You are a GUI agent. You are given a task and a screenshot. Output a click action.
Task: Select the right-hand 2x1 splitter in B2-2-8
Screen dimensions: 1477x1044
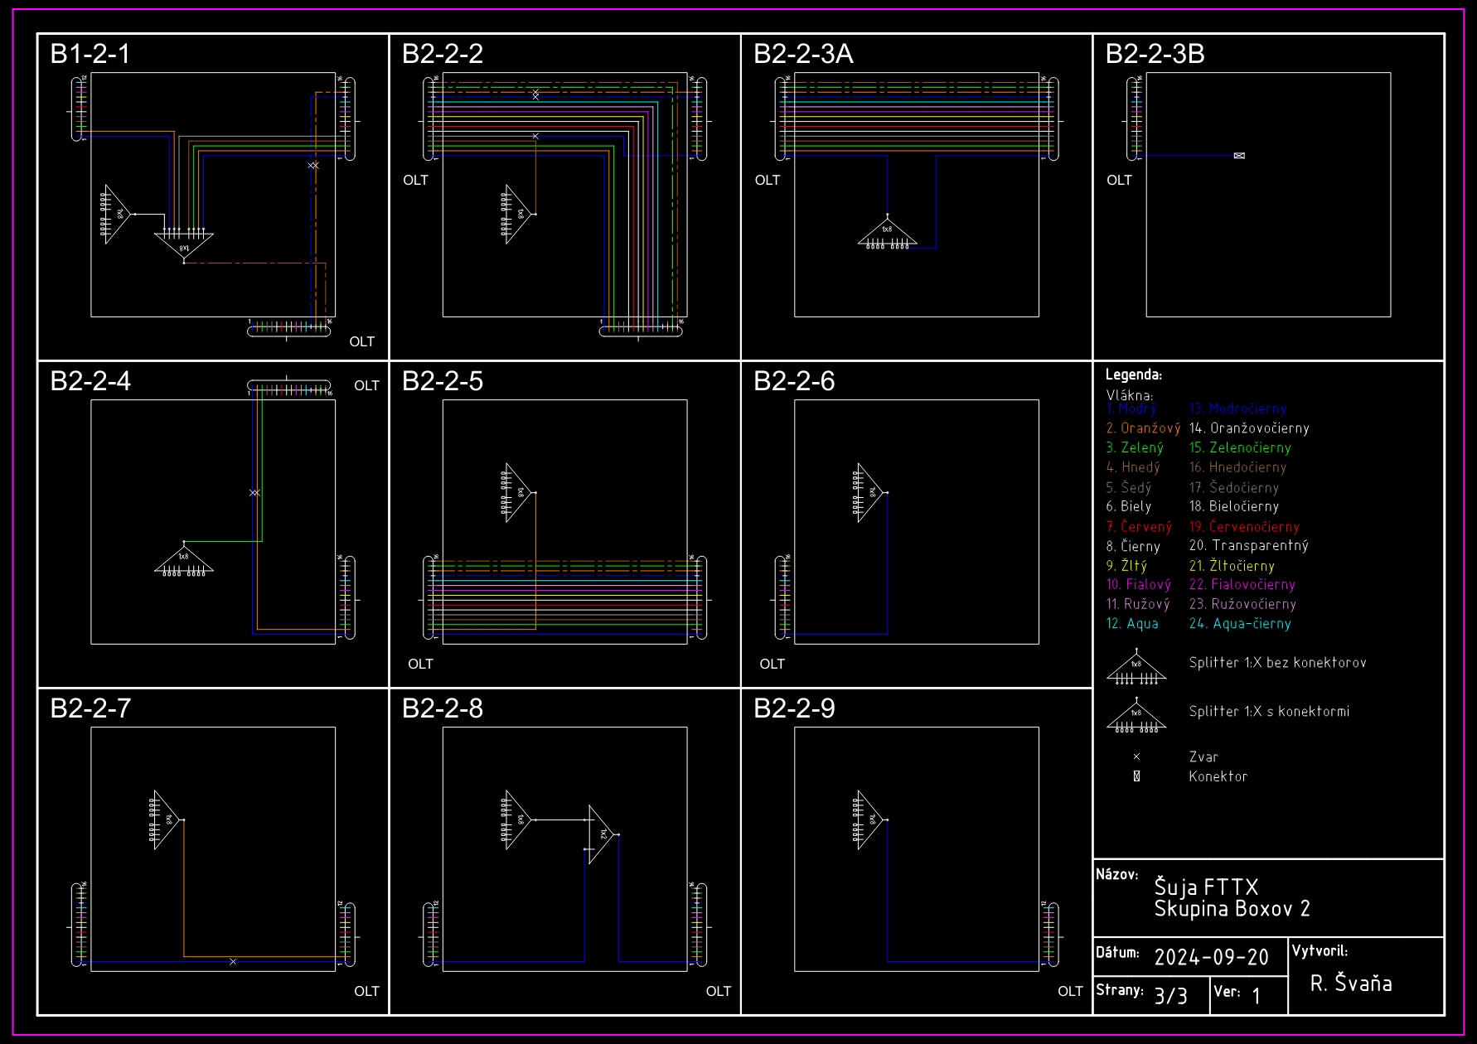[603, 834]
